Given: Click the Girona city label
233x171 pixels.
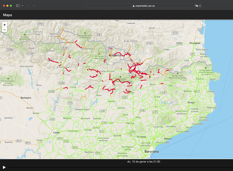Looking at the screenshot, I should click(x=191, y=103).
